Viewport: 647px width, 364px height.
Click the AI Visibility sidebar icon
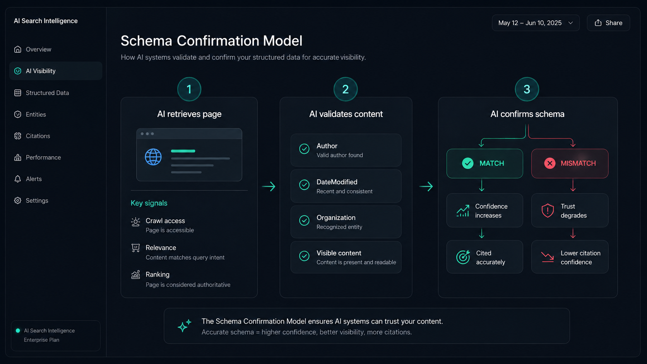coord(17,71)
